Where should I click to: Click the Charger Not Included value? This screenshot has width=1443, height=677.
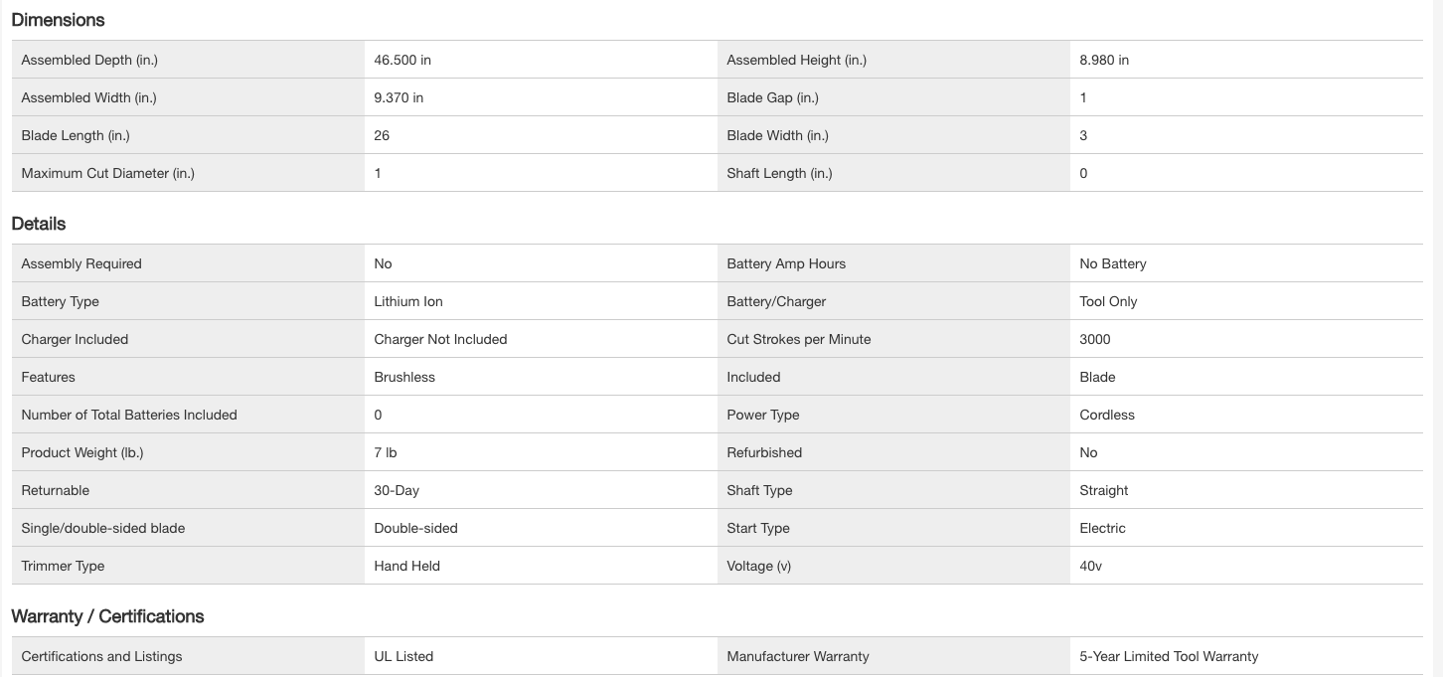(x=440, y=339)
